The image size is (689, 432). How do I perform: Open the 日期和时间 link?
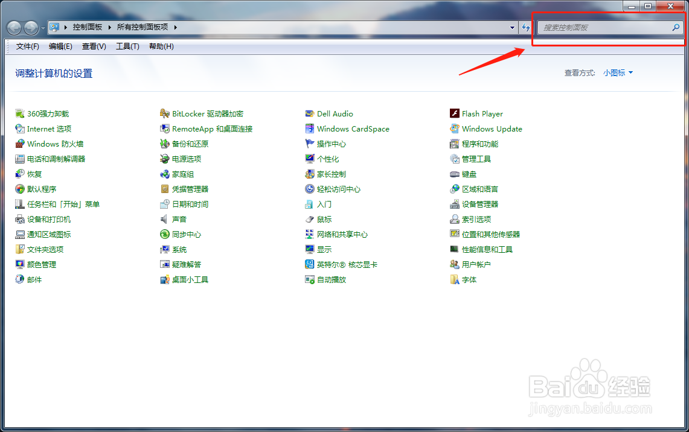(190, 204)
